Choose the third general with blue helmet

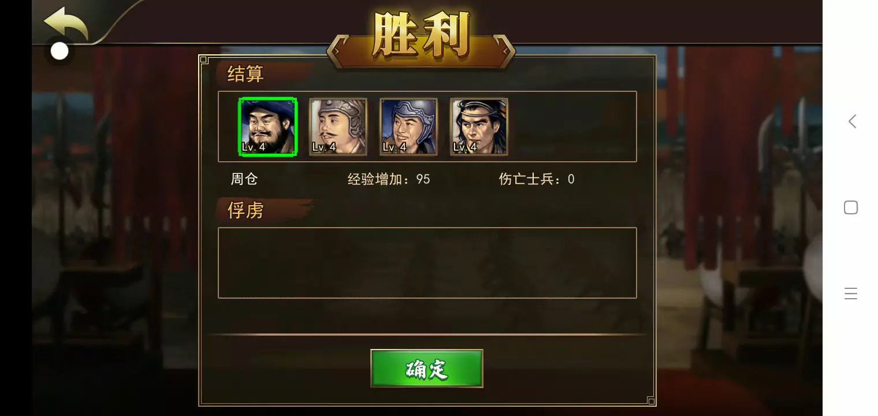coord(408,127)
